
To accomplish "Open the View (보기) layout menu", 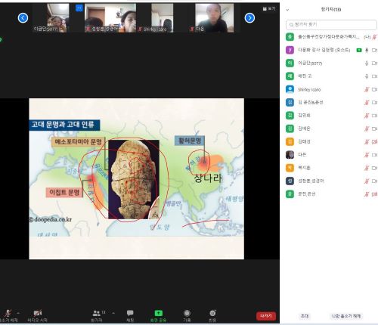I will (x=269, y=9).
